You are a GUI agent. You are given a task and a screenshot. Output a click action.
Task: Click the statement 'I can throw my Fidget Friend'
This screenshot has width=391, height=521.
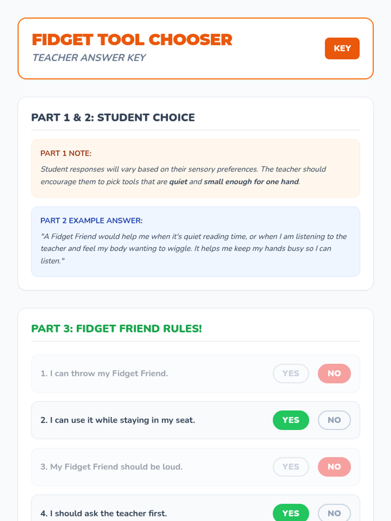[x=104, y=373]
